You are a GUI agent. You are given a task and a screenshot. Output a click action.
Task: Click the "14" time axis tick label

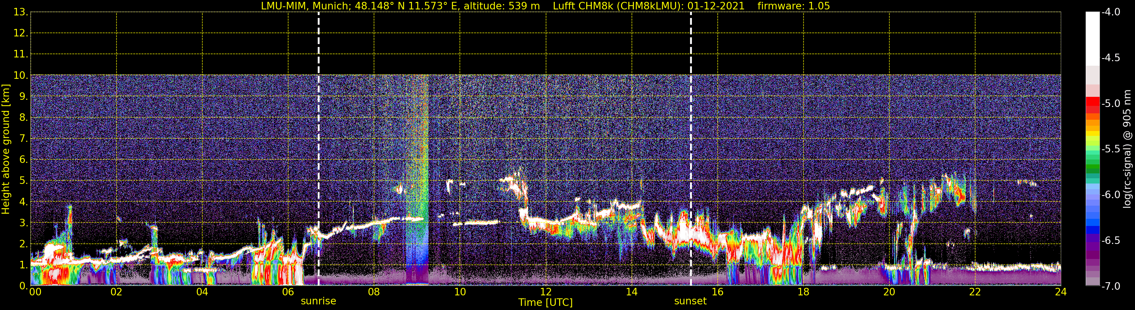(x=632, y=292)
